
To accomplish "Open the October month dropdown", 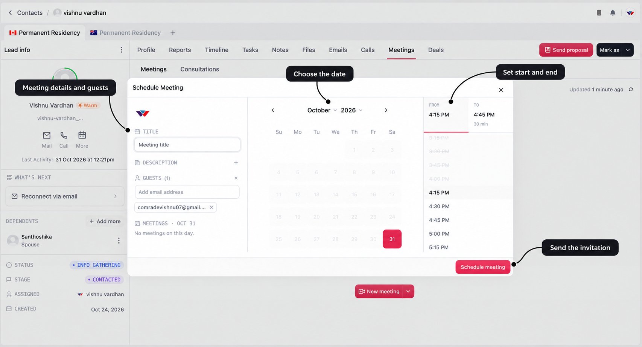I will [322, 110].
